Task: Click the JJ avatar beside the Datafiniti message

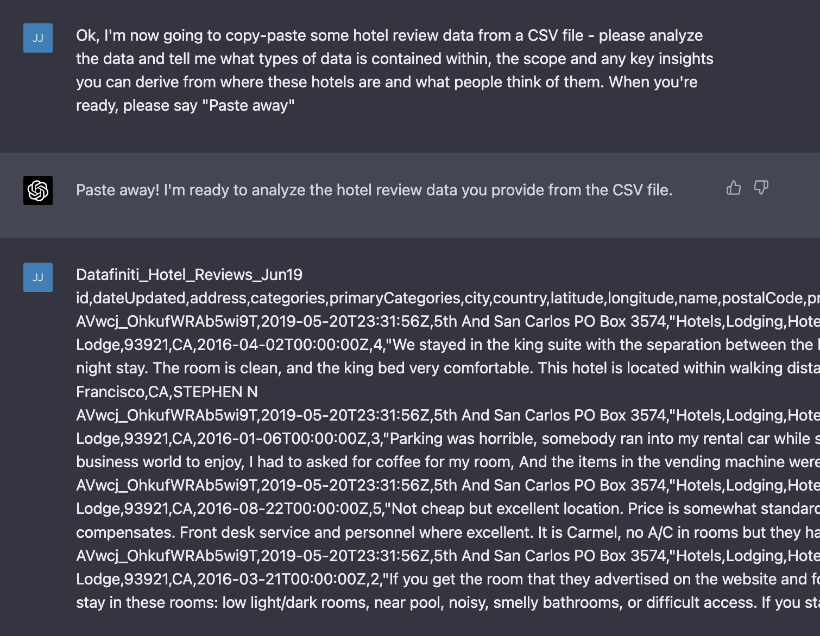Action: tap(38, 277)
